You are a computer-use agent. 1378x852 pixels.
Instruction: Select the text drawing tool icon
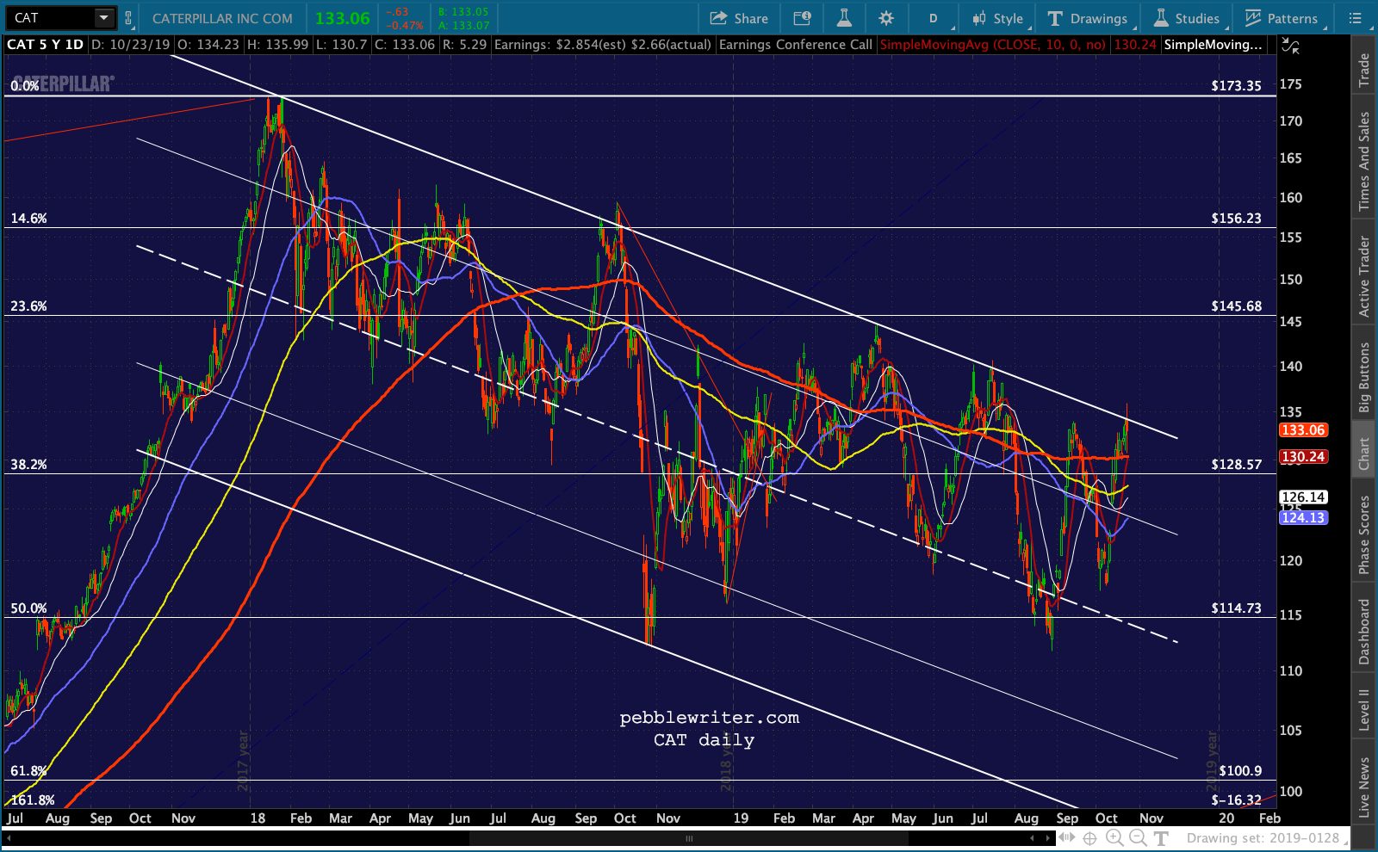[1160, 838]
